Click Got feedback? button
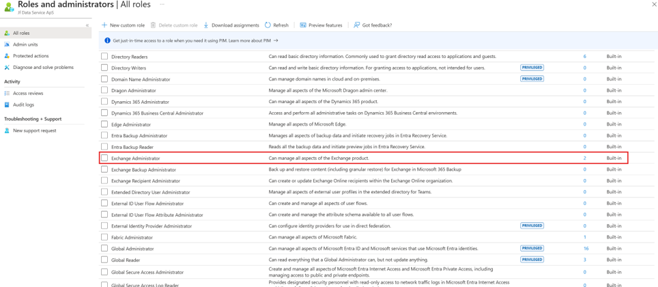Screen dimensions: 658x287 (x=373, y=25)
